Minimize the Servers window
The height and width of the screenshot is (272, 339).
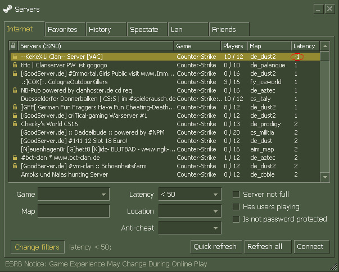[x=318, y=9]
